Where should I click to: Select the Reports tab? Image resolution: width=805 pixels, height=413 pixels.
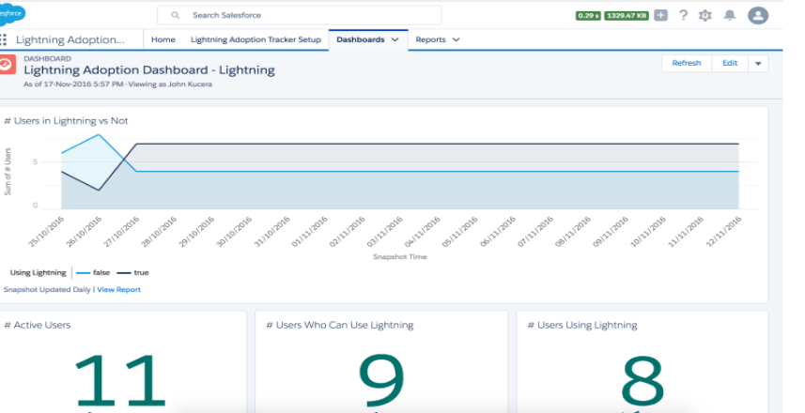[x=431, y=39]
